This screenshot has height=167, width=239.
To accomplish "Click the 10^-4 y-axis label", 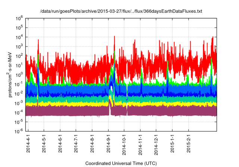I will point(19,113).
